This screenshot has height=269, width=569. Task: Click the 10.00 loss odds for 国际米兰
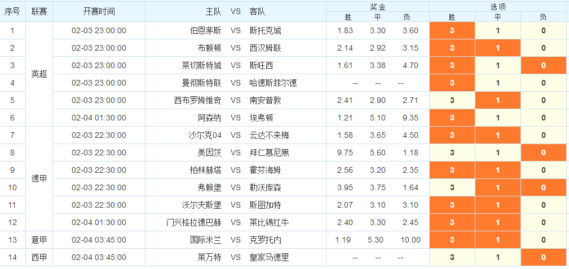[411, 240]
